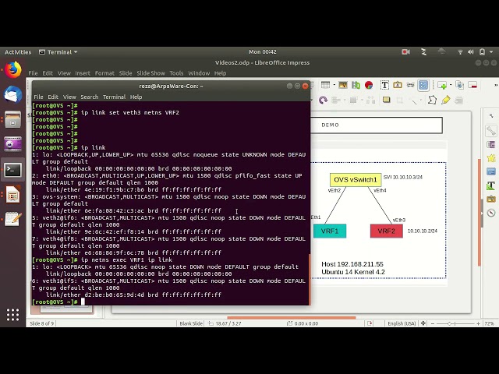Open the Files manager dock icon
Viewport: 499px width, 374px height.
pos(12,119)
